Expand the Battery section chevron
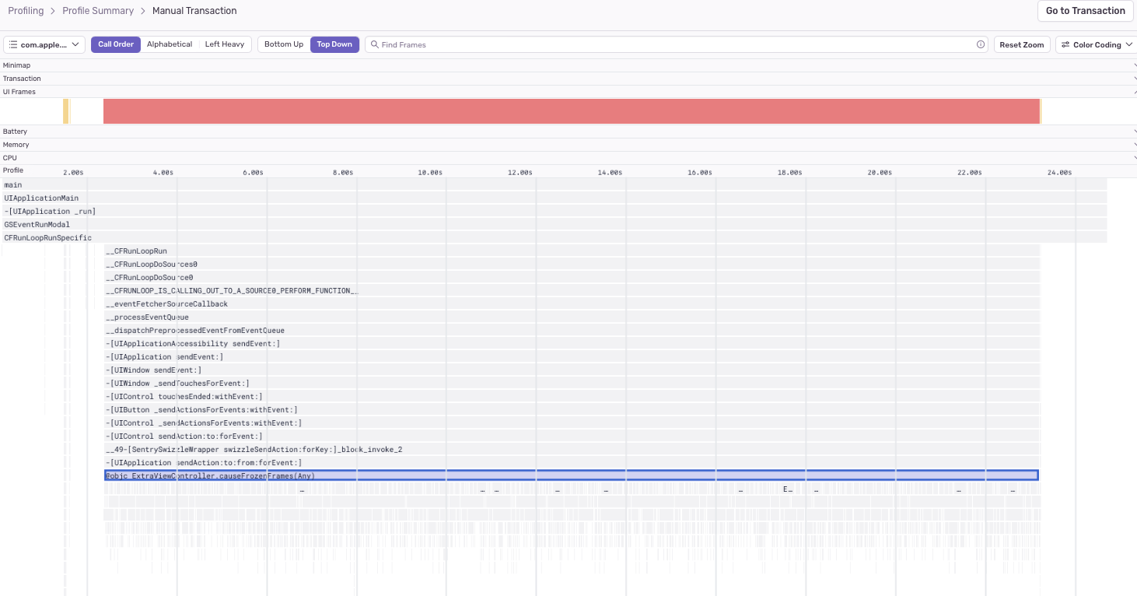This screenshot has height=596, width=1137. click(x=1132, y=131)
